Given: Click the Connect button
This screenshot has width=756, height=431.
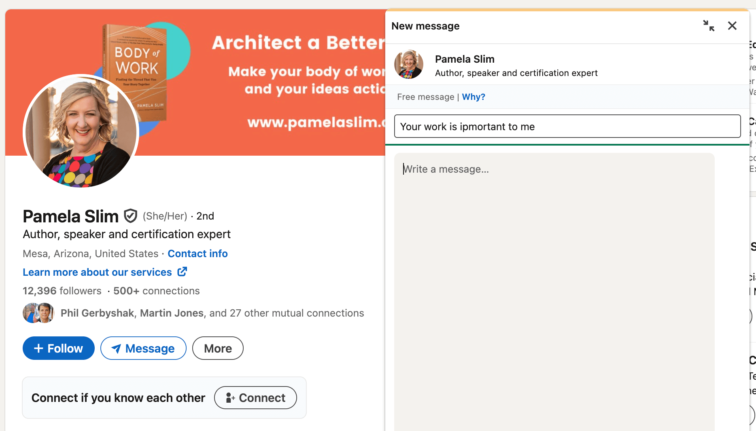Looking at the screenshot, I should [x=255, y=398].
